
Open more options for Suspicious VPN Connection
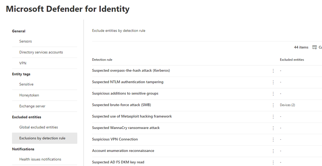(273, 139)
